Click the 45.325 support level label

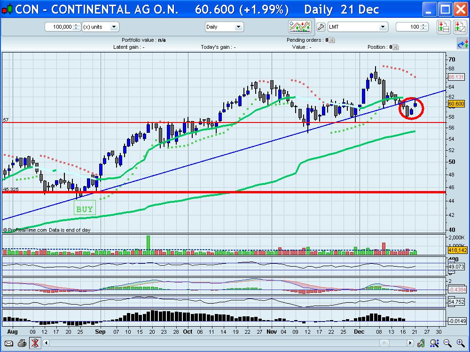[x=11, y=189]
